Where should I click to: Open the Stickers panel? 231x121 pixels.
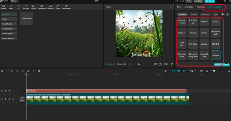[x=26, y=7]
